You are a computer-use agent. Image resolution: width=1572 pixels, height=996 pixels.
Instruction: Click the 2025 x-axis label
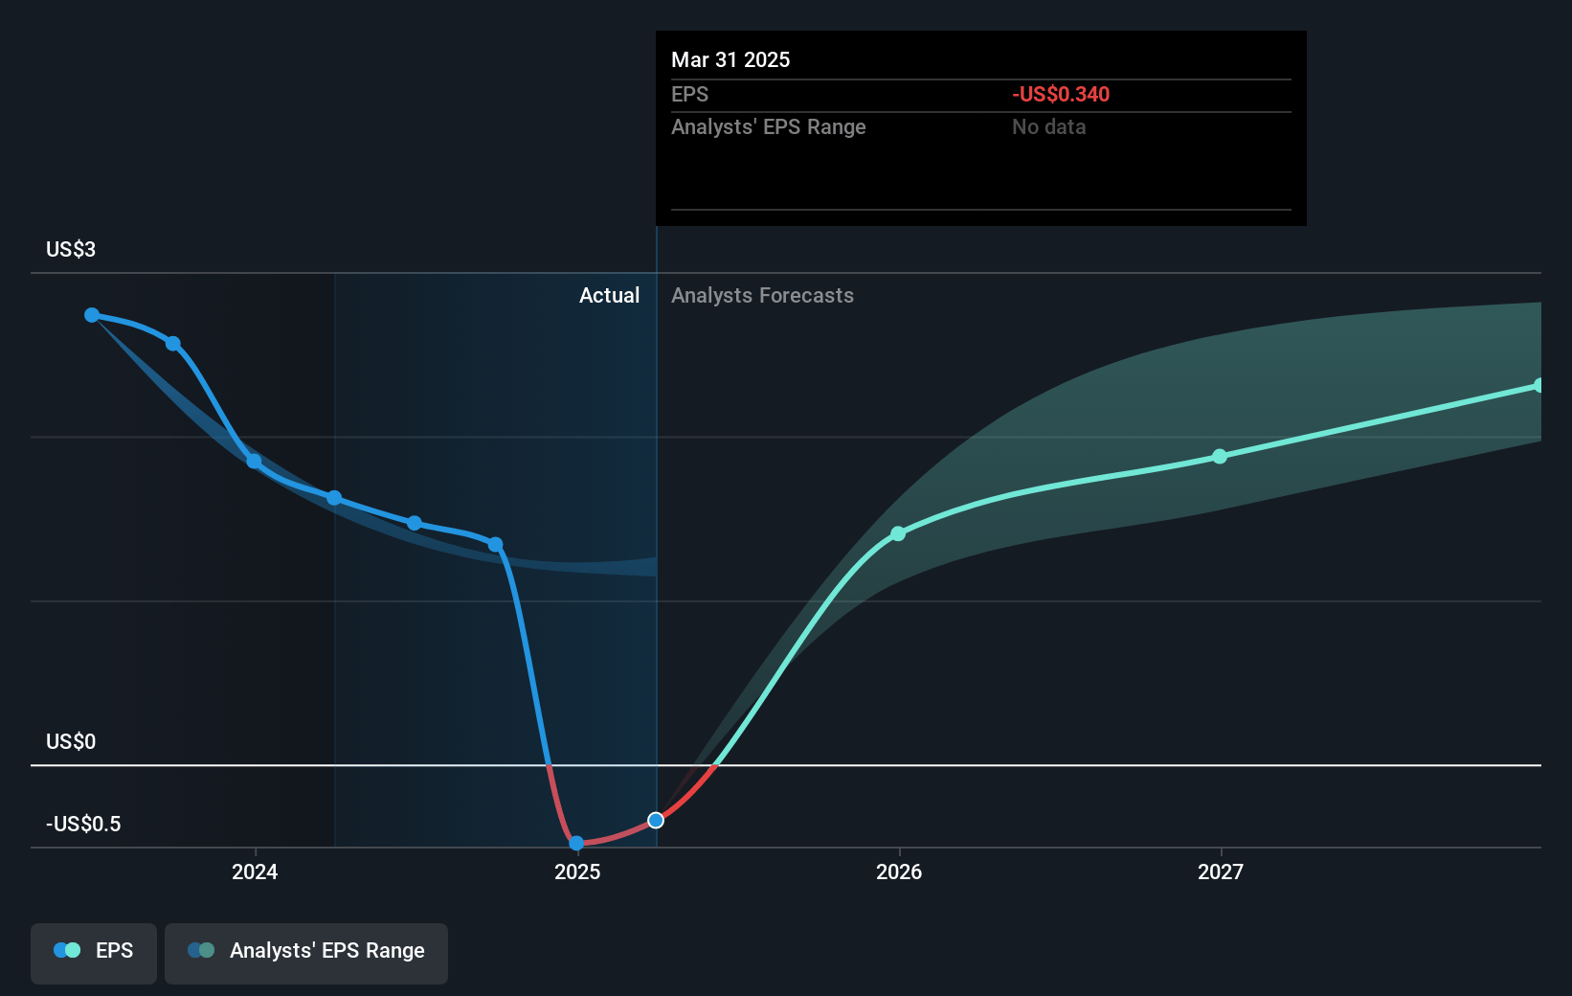click(x=577, y=871)
